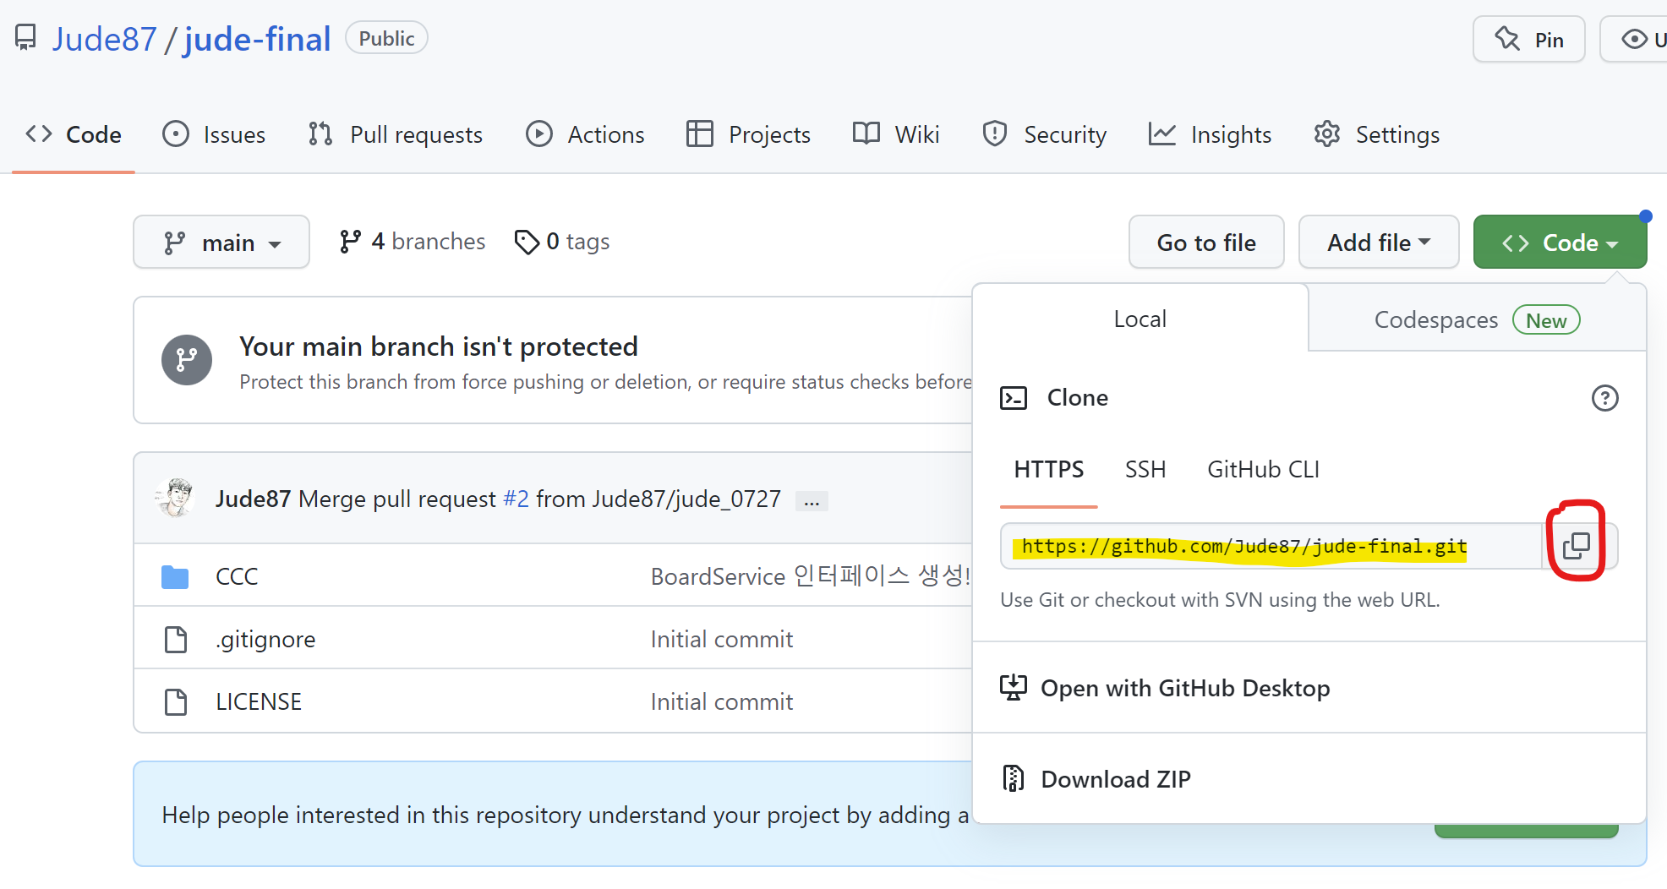Open the clone help question mark icon
1667x889 pixels.
(1605, 398)
